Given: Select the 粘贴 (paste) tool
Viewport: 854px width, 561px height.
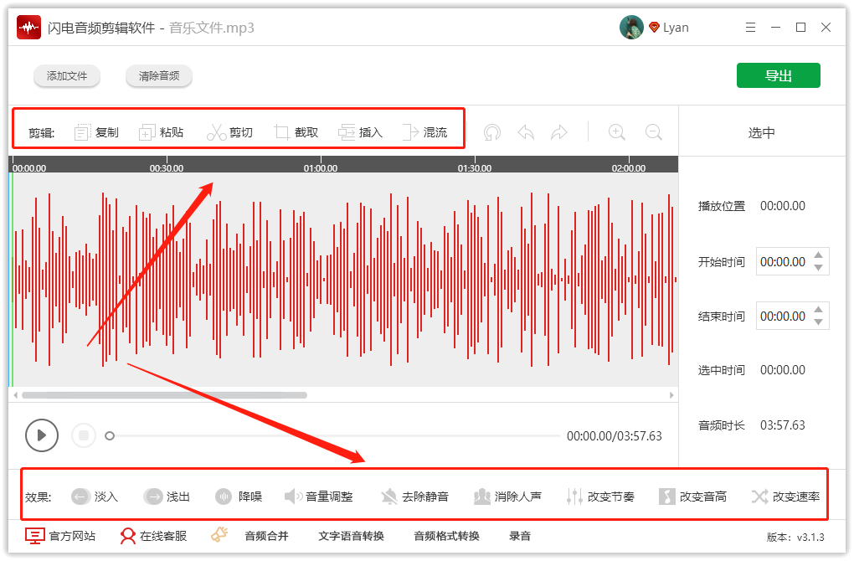Looking at the screenshot, I should [x=162, y=131].
